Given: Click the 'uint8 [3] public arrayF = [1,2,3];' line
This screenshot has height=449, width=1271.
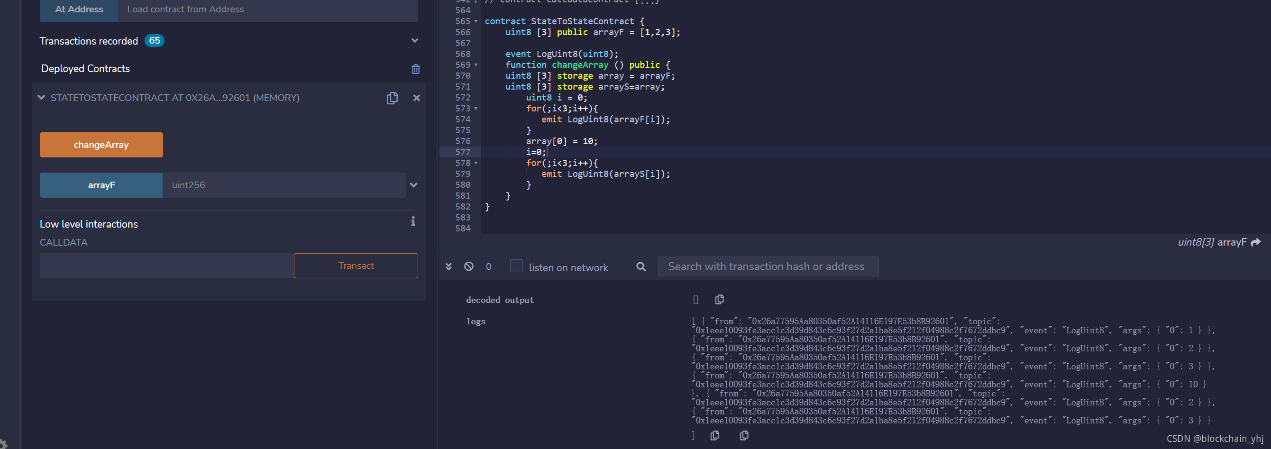Looking at the screenshot, I should (x=593, y=32).
